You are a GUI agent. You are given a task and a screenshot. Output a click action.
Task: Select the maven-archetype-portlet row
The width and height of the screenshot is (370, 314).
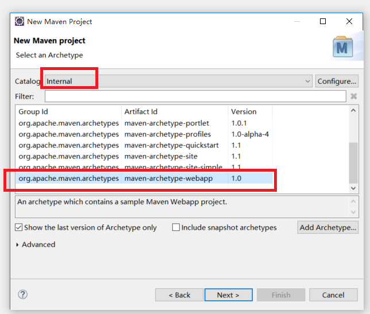pos(144,123)
